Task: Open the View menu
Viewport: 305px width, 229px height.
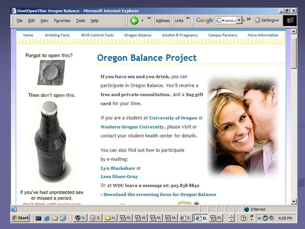Action: (44, 21)
